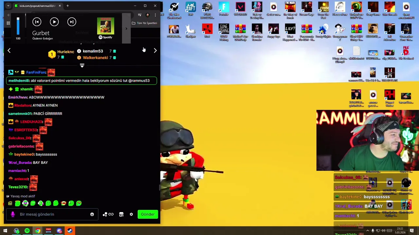Click the streamer webcam overlay
This screenshot has height=235, width=419.
(368, 140)
